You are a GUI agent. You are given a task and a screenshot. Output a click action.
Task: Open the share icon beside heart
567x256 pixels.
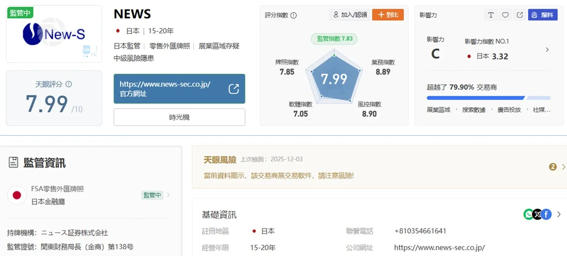[520, 15]
